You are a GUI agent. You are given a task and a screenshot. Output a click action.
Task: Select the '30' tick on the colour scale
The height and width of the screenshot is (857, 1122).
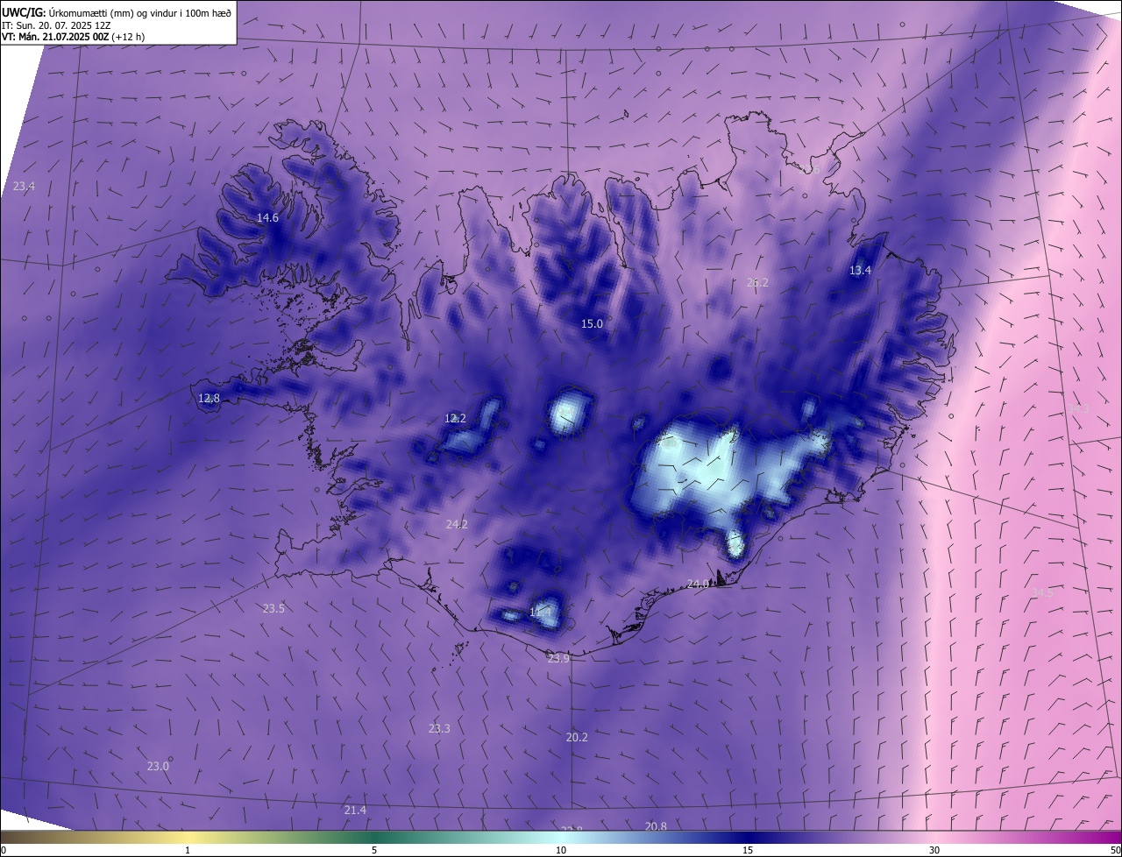pos(934,850)
